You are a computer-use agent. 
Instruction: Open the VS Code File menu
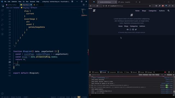click(5, 2)
